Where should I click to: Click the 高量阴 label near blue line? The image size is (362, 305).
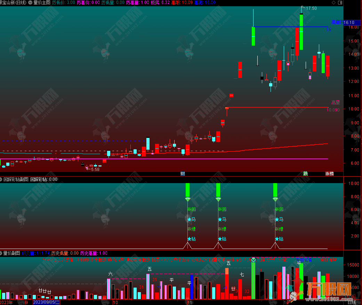(x=337, y=22)
